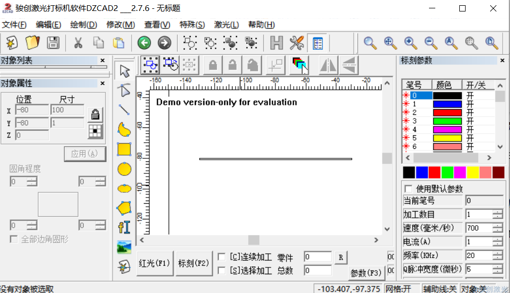Open the 修改(M) menu
510x293 pixels.
pos(120,25)
